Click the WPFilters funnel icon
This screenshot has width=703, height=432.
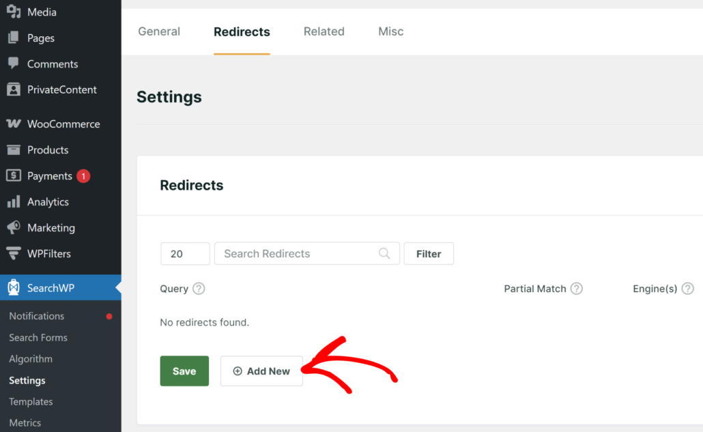tap(14, 253)
